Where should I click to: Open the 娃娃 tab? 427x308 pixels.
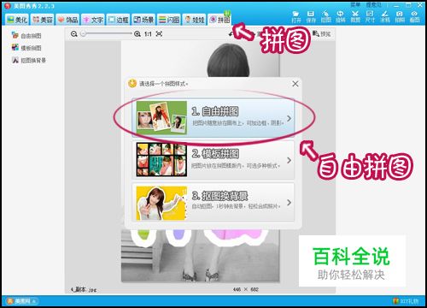click(x=194, y=20)
